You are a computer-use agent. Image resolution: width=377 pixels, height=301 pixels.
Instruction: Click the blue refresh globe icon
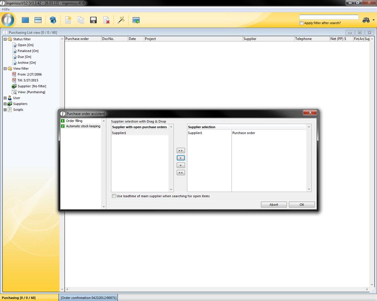coord(53,20)
